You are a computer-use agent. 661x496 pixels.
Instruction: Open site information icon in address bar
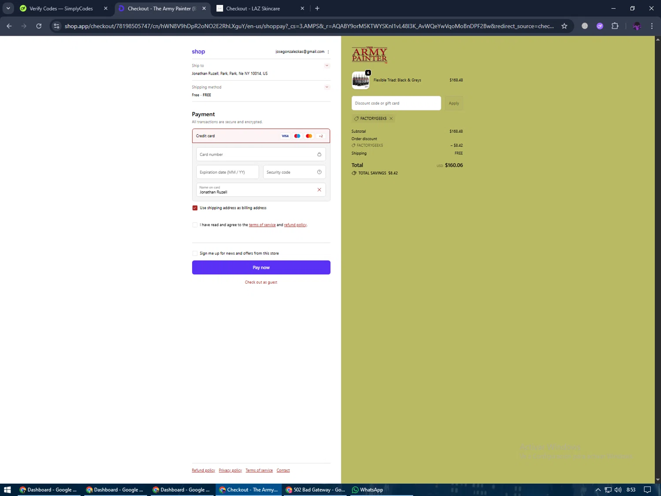click(x=56, y=26)
